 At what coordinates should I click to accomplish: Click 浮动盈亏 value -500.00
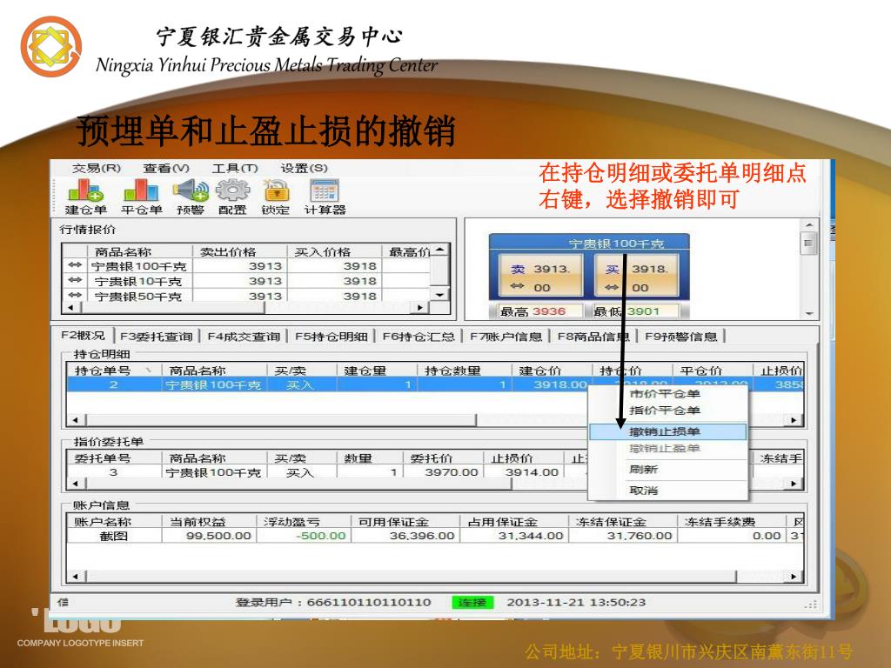[304, 536]
